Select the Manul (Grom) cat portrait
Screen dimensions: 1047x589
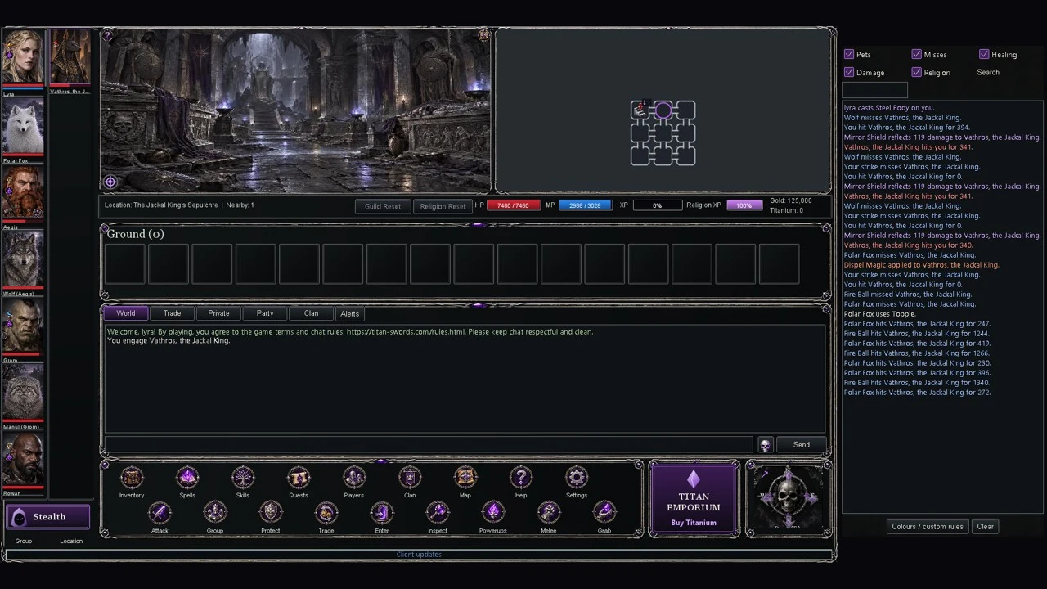click(x=23, y=393)
